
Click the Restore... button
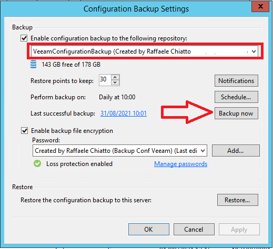[x=238, y=200]
